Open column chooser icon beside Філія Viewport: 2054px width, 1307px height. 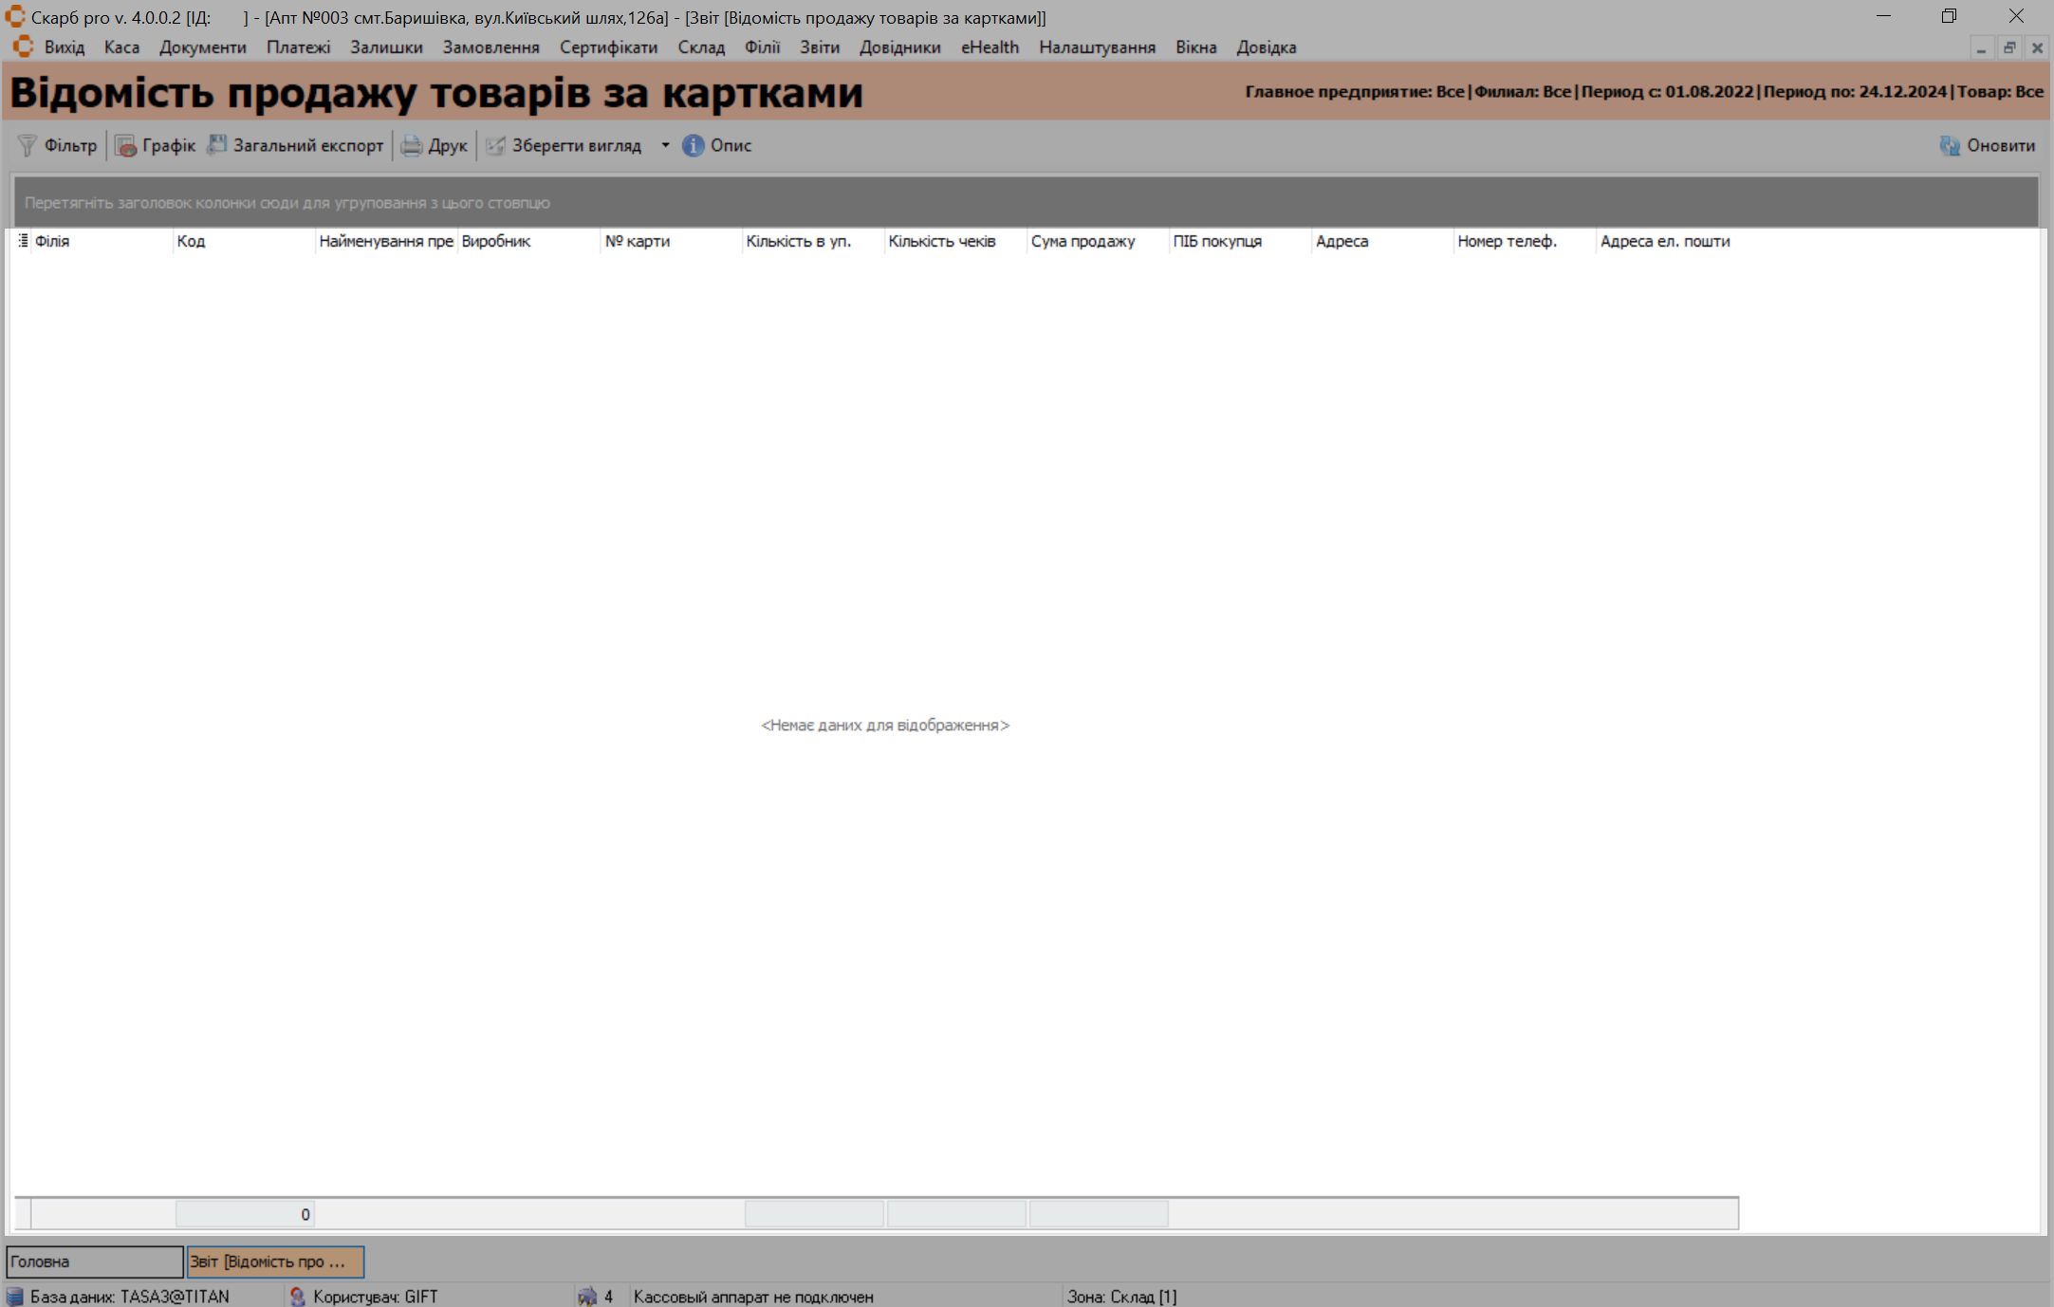point(23,241)
